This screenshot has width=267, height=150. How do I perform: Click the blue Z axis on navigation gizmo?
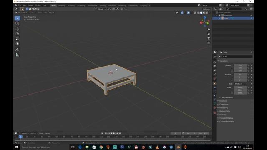tap(205, 17)
